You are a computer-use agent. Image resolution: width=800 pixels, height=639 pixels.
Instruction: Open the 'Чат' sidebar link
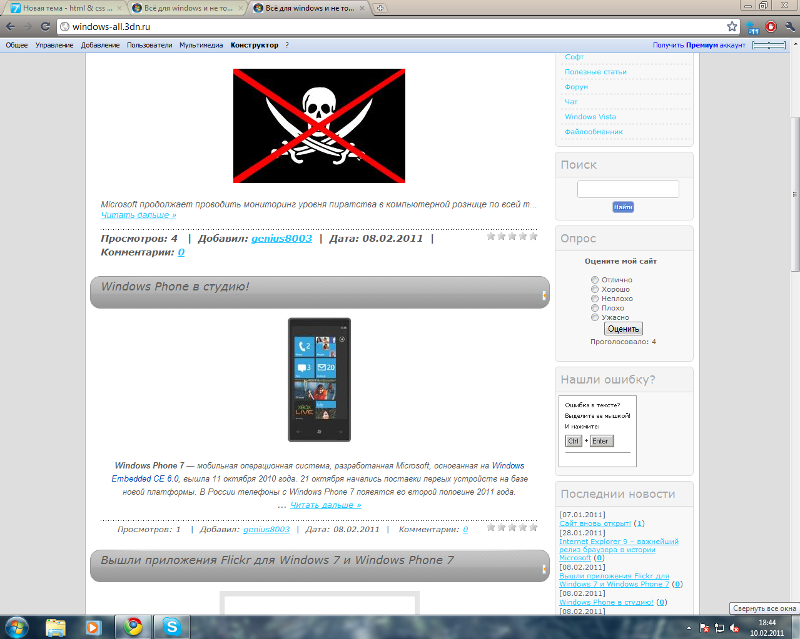tap(571, 102)
